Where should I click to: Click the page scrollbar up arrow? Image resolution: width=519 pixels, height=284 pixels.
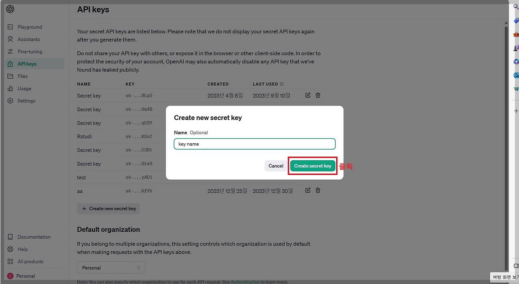point(506,22)
